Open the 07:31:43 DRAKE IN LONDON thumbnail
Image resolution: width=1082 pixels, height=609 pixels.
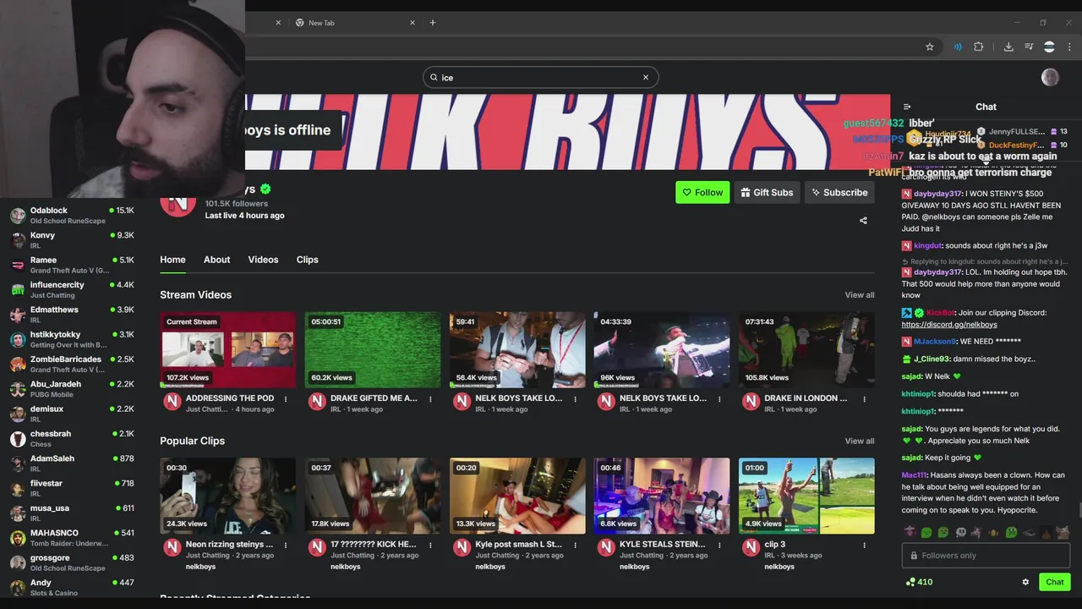pyautogui.click(x=806, y=350)
